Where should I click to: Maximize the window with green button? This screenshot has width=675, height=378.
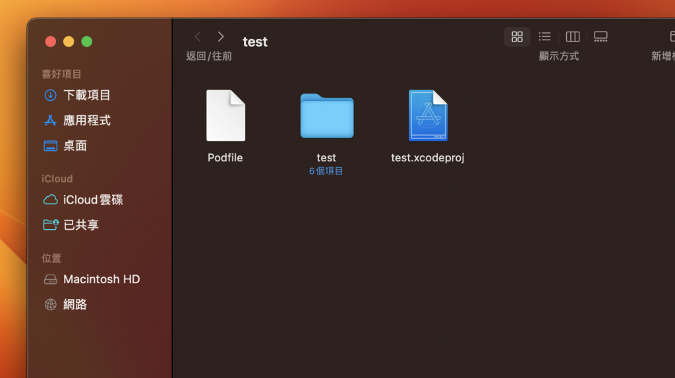tap(86, 41)
